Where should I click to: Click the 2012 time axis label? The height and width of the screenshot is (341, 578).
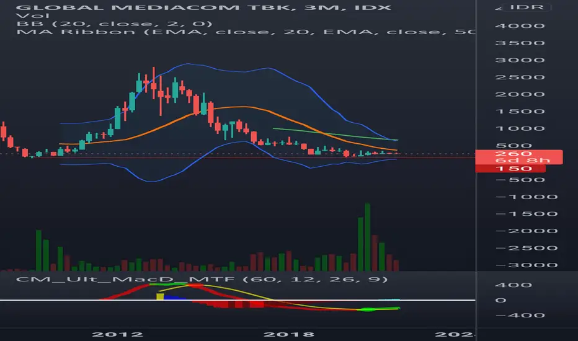click(x=117, y=334)
